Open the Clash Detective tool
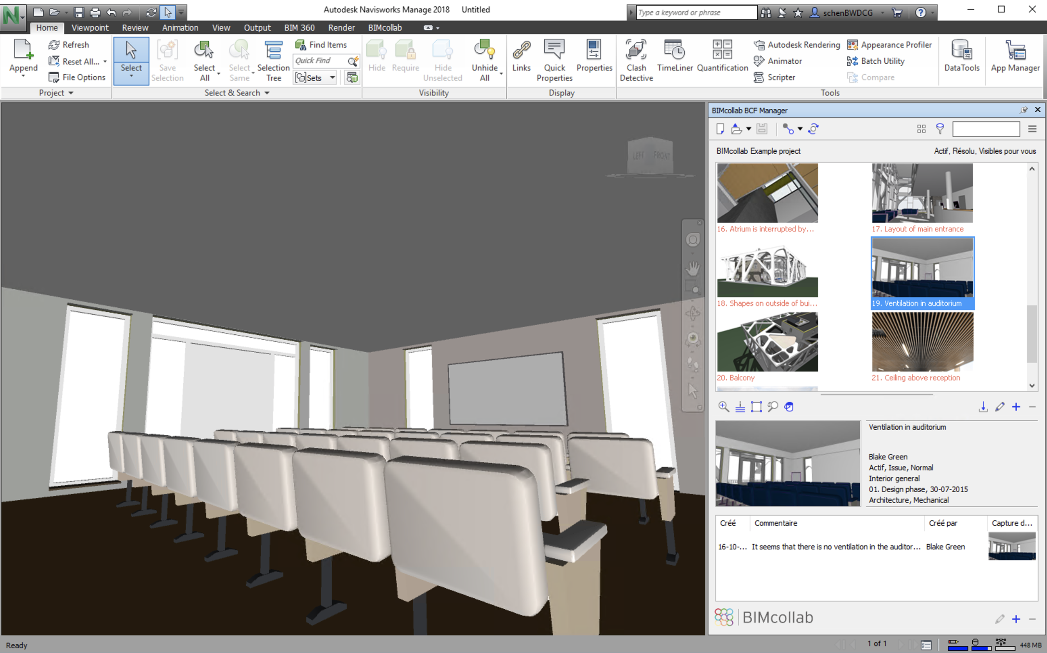The width and height of the screenshot is (1047, 653). pyautogui.click(x=636, y=60)
